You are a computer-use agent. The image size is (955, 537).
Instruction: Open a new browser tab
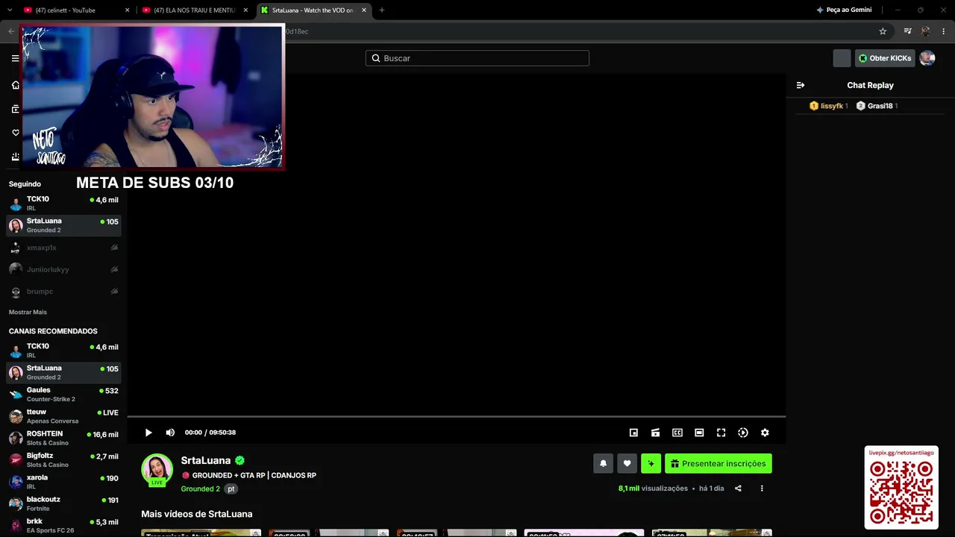[382, 10]
